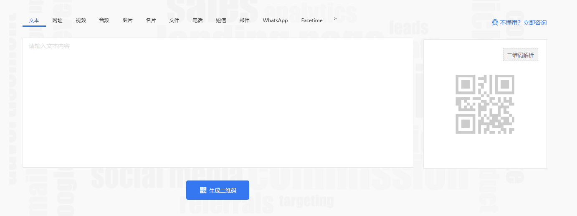Open the 图片 tab
The image size is (577, 216).
tap(128, 20)
